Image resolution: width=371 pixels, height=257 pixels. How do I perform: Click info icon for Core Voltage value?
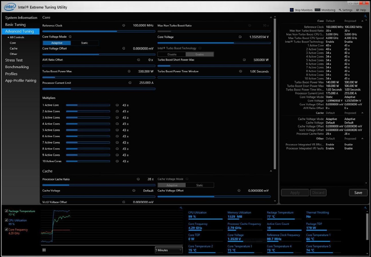(x=240, y=37)
